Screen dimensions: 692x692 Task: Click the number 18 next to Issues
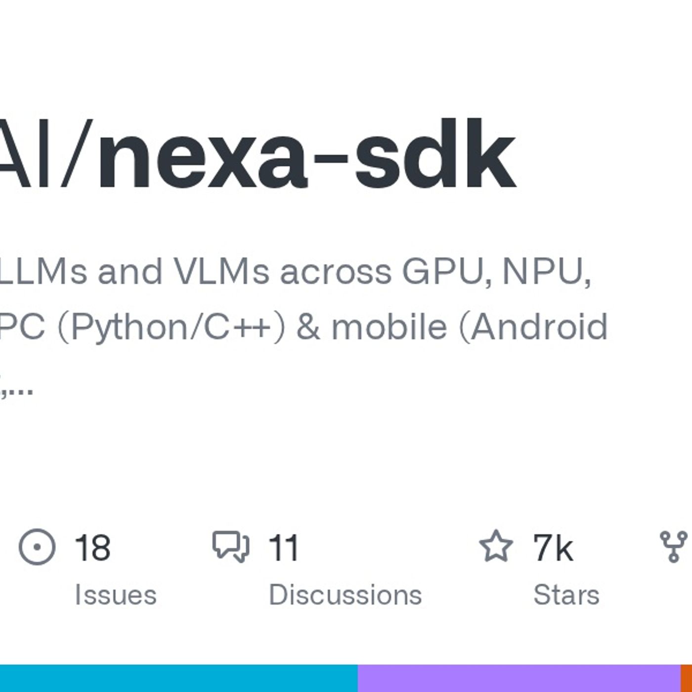click(x=94, y=547)
